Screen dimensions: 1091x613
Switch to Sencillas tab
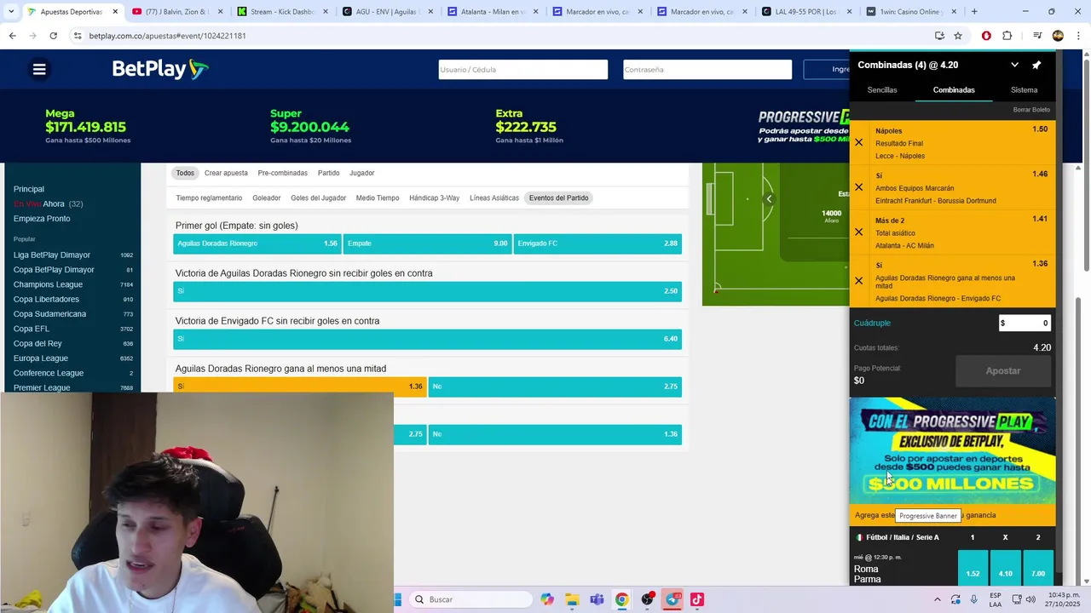click(882, 89)
